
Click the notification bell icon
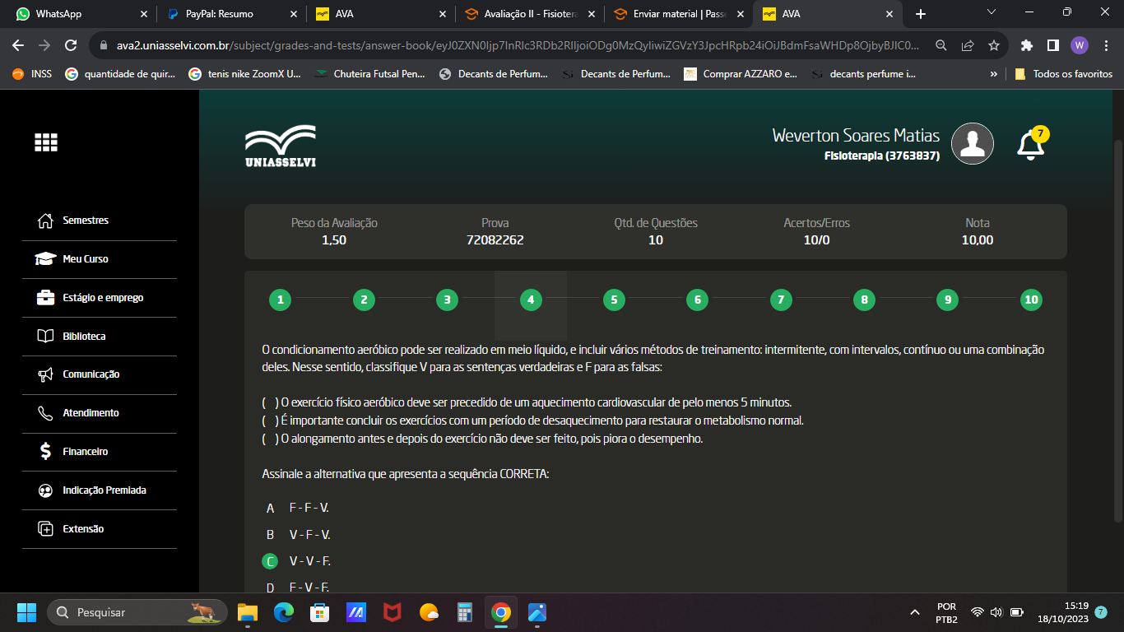tap(1030, 145)
